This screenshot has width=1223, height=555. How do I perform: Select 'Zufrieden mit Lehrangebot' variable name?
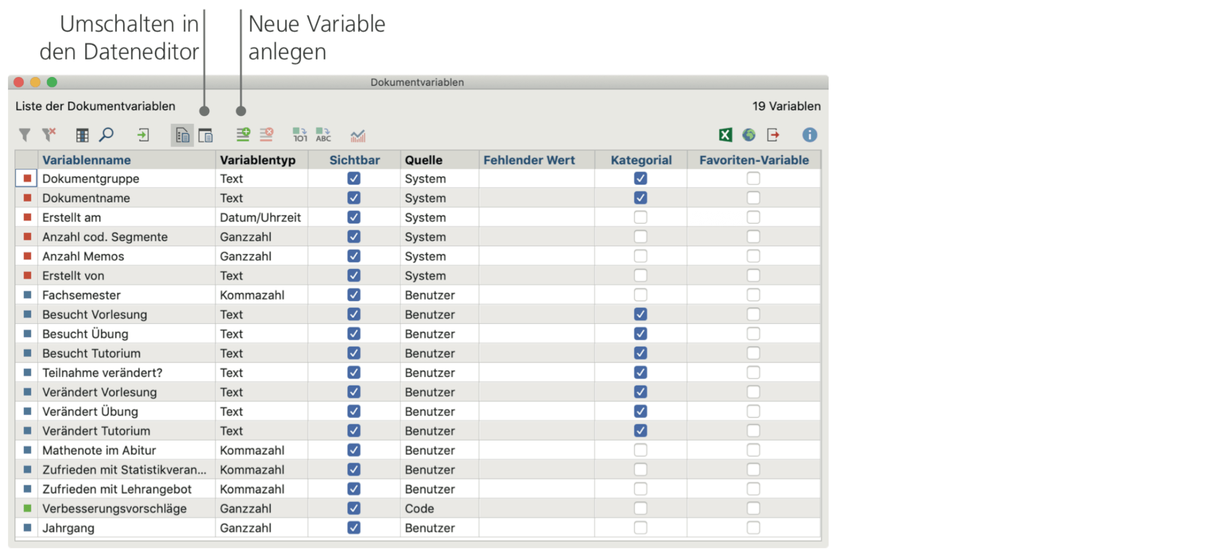117,489
